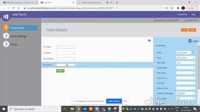200x112 pixels.
Task: Select the test form browser tab
Action: (57, 2)
